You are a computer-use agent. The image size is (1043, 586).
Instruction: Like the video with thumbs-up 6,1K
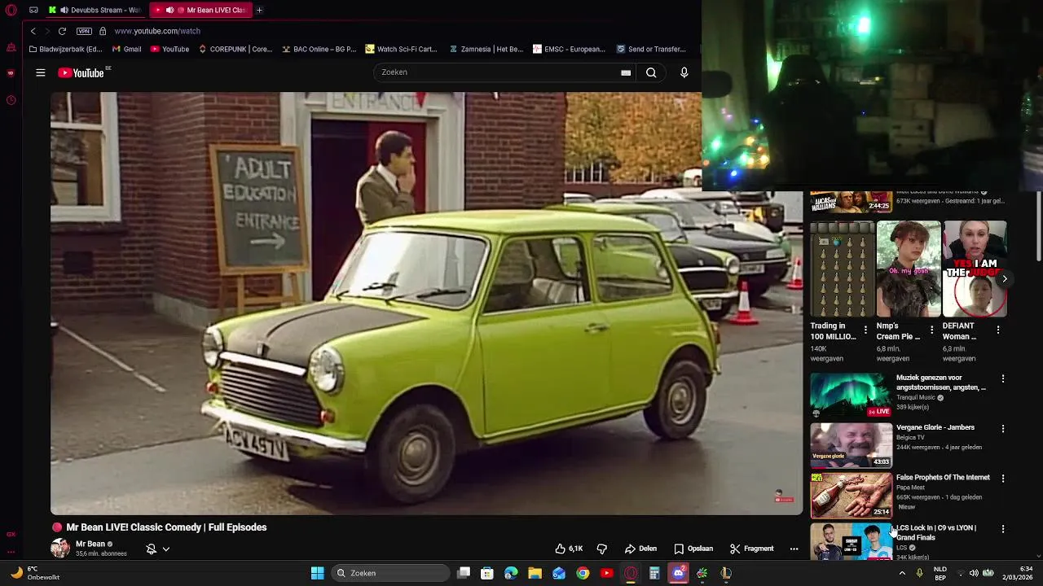point(569,549)
